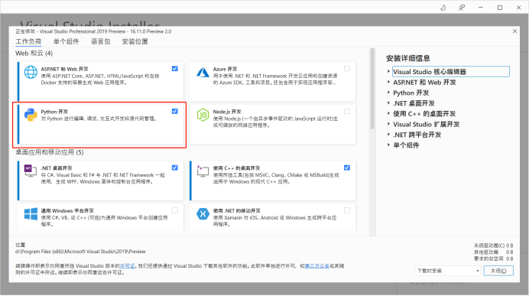Open the 第三方公告 third-party notices link

(316, 266)
